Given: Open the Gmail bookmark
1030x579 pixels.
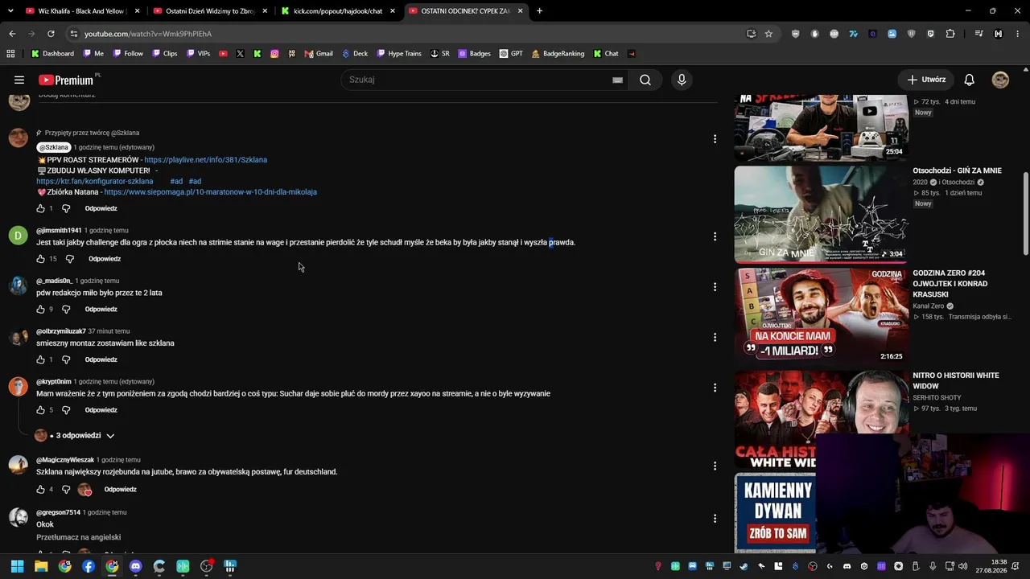Looking at the screenshot, I should tap(319, 54).
